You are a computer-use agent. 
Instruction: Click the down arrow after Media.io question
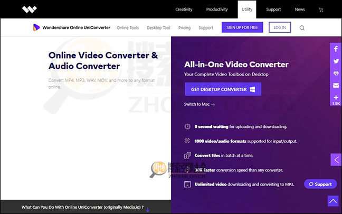point(148,210)
